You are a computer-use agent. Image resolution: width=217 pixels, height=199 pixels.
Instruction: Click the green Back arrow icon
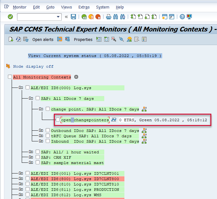84,17
